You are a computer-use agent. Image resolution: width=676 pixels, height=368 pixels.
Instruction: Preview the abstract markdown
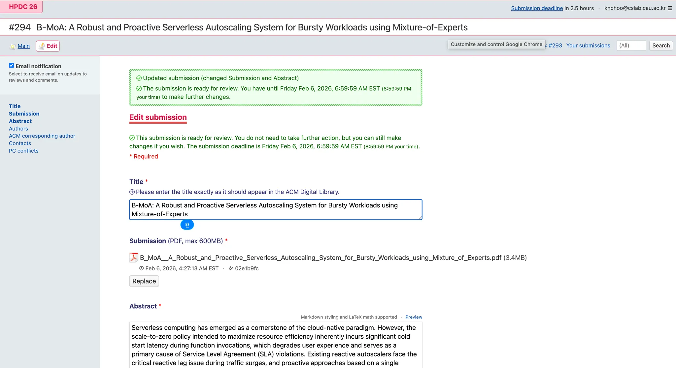click(414, 317)
